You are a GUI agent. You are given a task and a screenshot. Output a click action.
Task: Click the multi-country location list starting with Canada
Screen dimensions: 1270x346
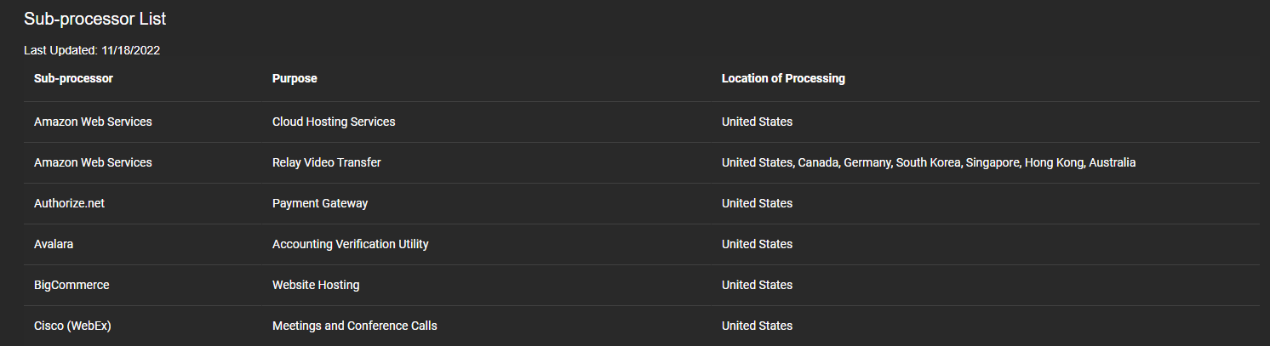pyautogui.click(x=929, y=162)
